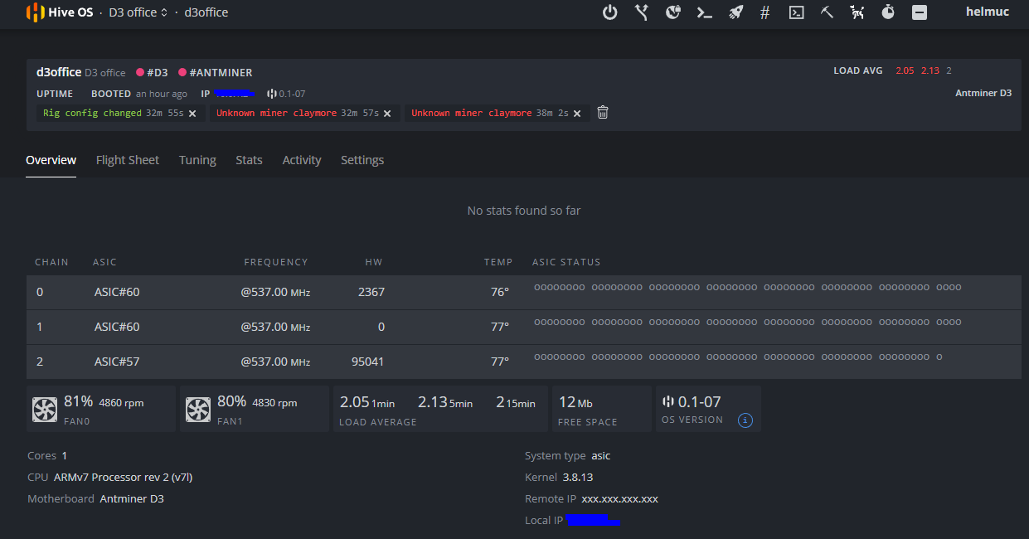Open the boxed terminal console icon
Image resolution: width=1029 pixels, height=539 pixels.
click(x=796, y=12)
